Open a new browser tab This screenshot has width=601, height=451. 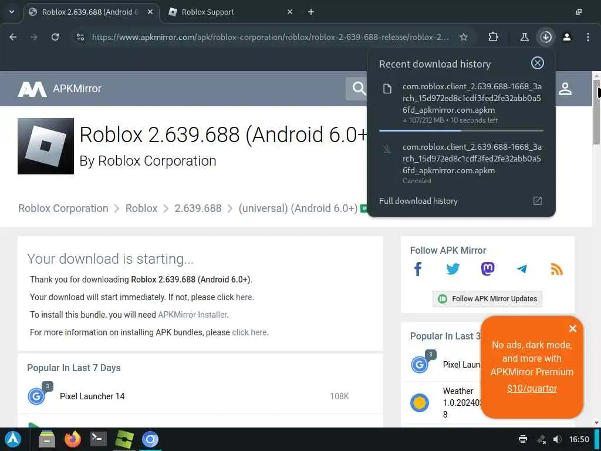pyautogui.click(x=311, y=12)
